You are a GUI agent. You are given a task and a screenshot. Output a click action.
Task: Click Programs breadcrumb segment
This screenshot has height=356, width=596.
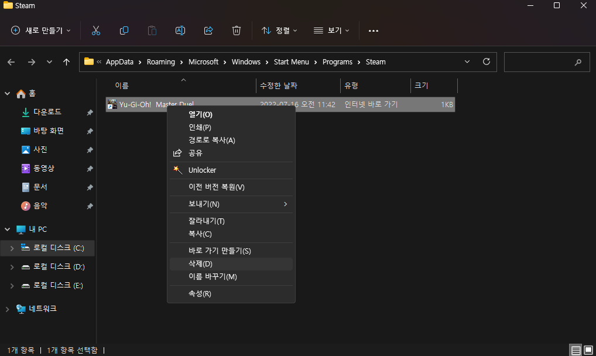(338, 62)
